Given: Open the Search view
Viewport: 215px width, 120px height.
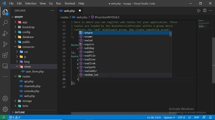Looking at the screenshot, I should point(5,22).
